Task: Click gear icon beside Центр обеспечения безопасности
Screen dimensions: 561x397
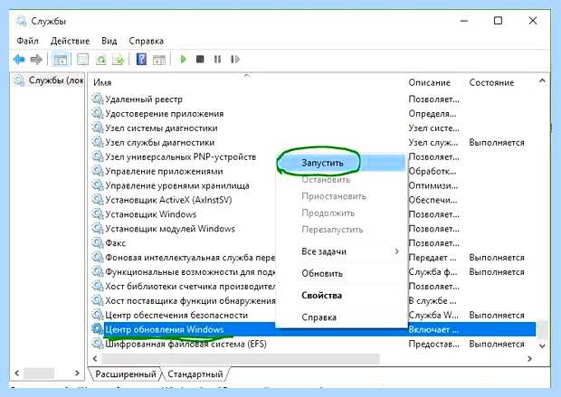Action: [98, 315]
